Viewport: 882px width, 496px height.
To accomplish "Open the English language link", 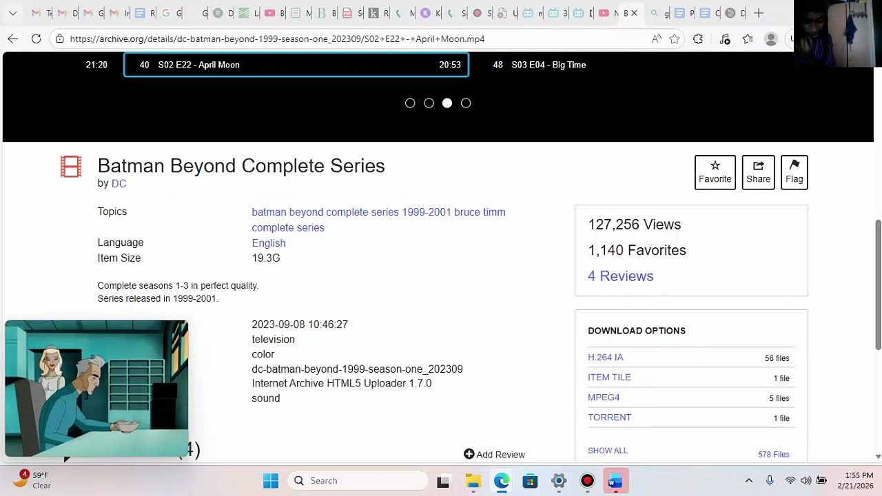I will [269, 243].
